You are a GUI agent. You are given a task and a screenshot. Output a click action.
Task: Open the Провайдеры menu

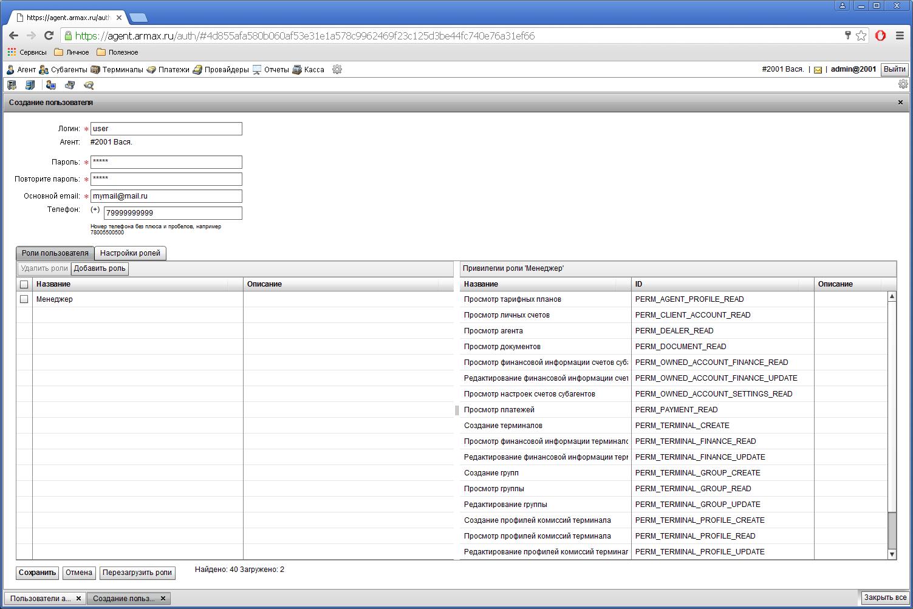click(221, 70)
